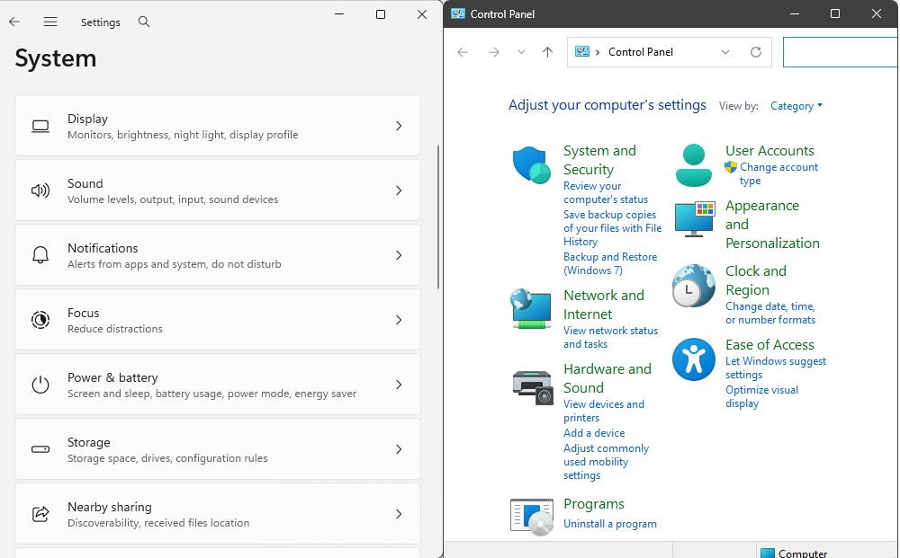900x558 pixels.
Task: Click the Hardware and Sound printer icon
Action: coord(531,386)
